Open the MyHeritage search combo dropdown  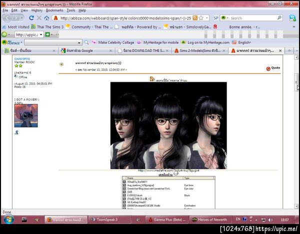coord(79,42)
